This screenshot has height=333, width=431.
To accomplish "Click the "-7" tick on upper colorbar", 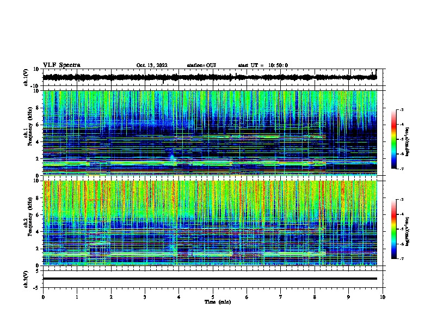I will [x=402, y=169].
